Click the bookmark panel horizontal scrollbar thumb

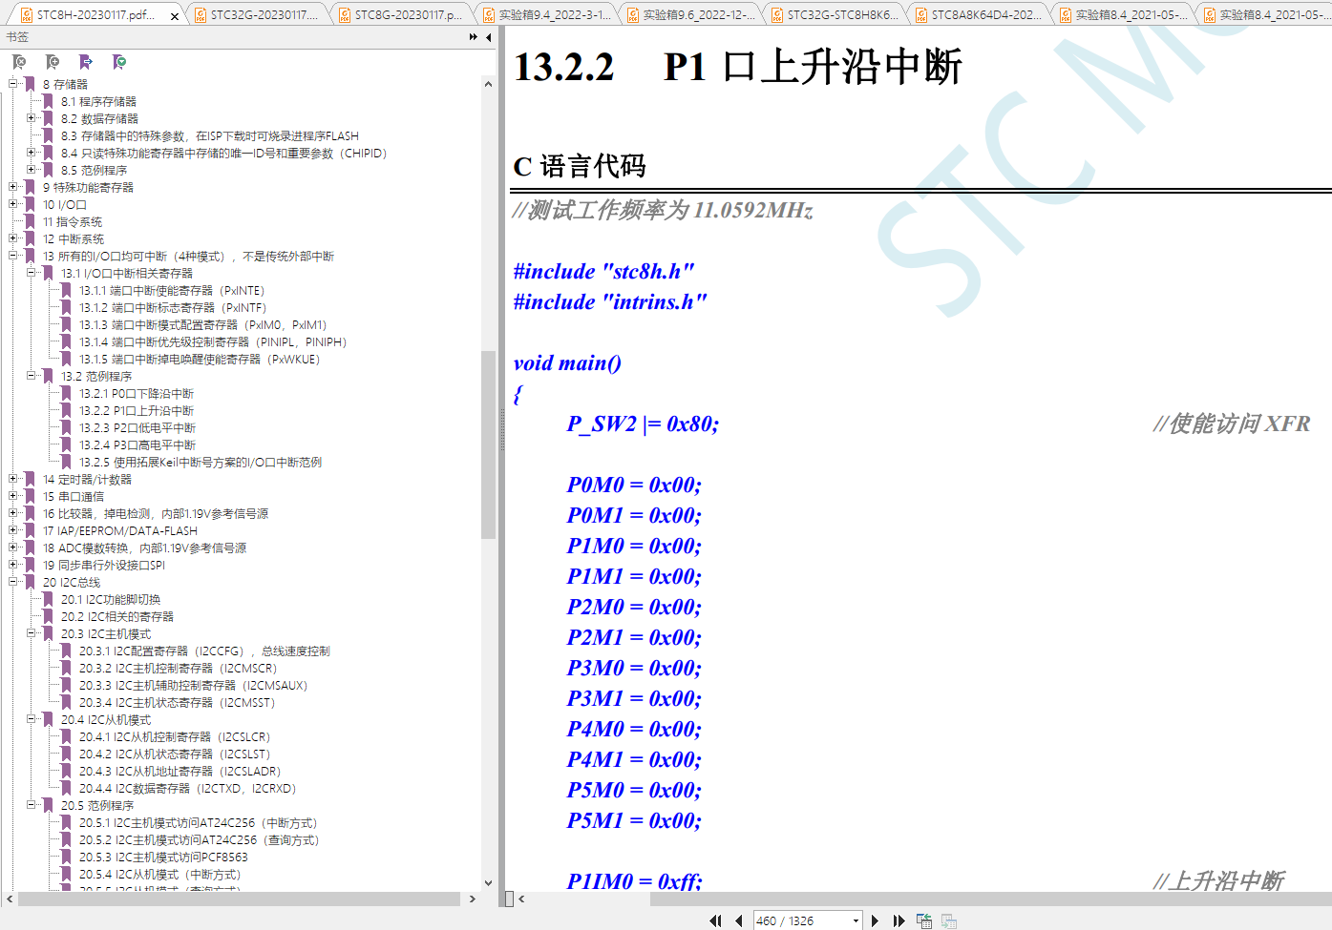tap(239, 899)
